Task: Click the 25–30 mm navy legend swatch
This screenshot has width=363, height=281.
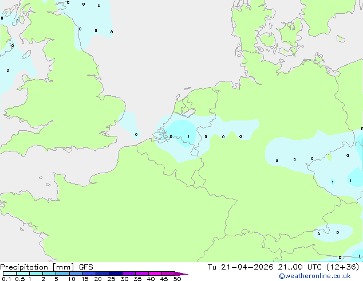Action: pos(116,274)
